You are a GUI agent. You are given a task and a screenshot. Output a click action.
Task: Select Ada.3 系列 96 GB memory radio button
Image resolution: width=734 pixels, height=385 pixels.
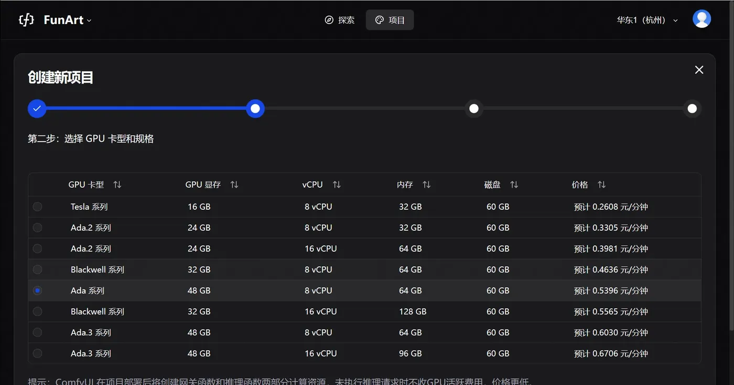(37, 353)
